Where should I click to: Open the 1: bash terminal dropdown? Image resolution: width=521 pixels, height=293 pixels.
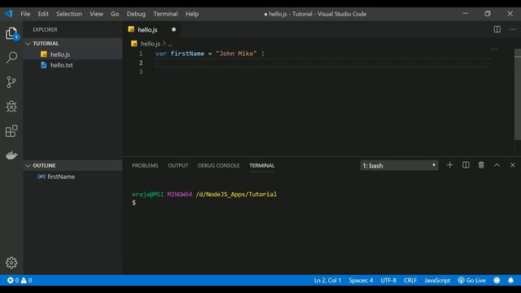click(399, 165)
